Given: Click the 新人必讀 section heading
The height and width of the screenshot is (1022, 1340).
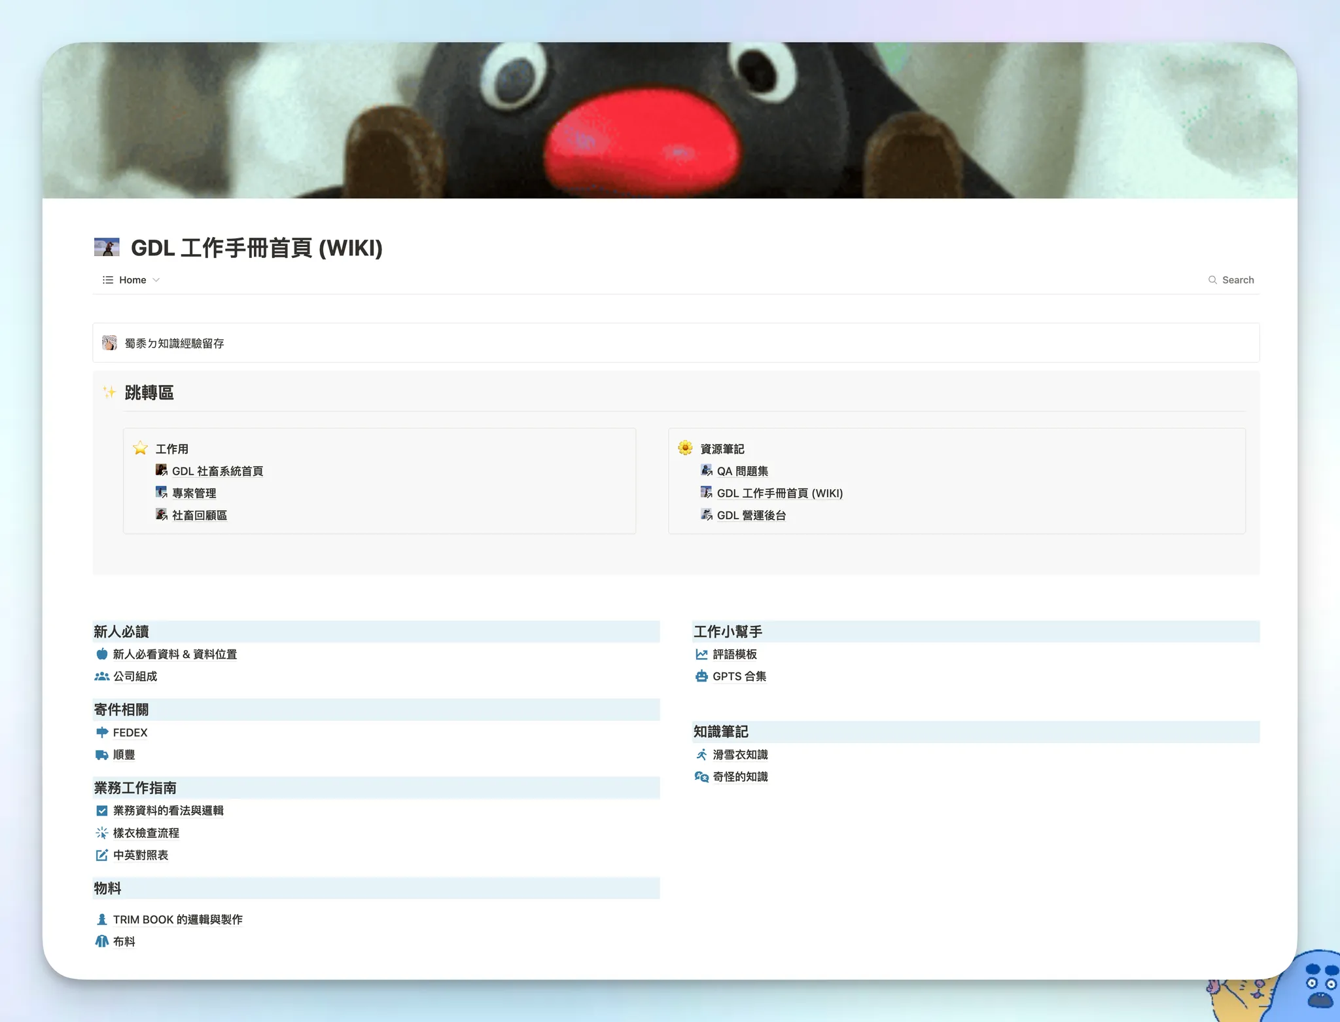Looking at the screenshot, I should 121,632.
